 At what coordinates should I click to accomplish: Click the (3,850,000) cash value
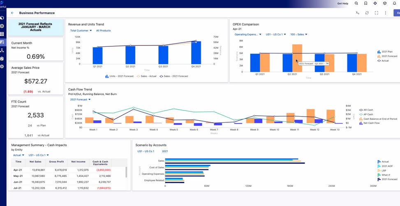point(104,170)
